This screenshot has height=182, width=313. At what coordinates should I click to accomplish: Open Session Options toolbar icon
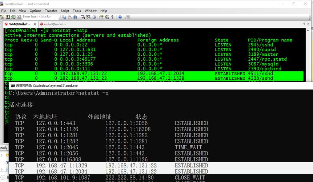click(x=101, y=17)
